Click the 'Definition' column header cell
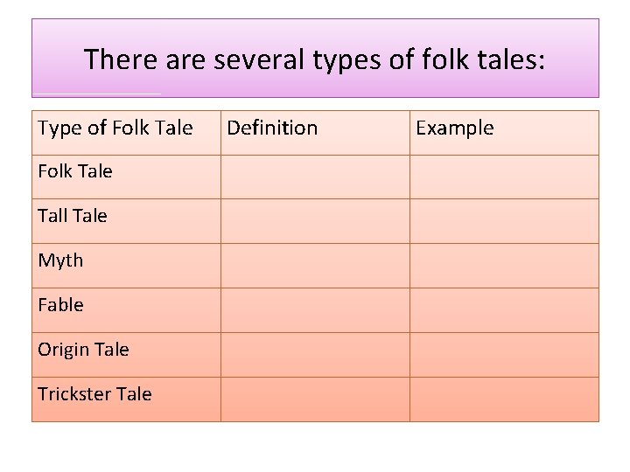 coord(272,128)
